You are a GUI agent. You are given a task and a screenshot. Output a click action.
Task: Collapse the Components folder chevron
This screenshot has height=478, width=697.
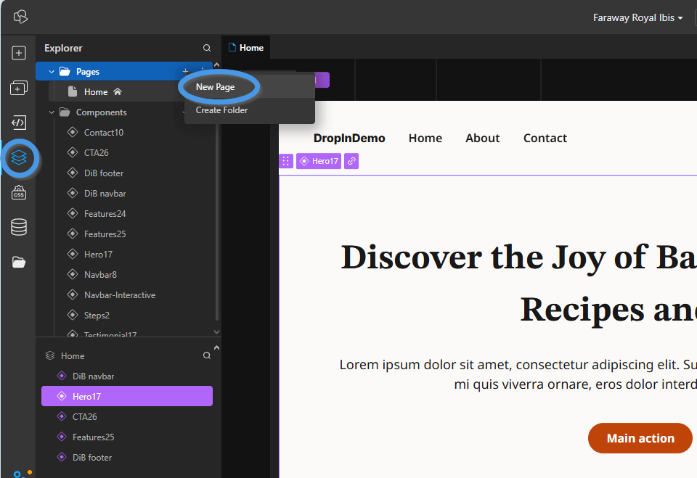(x=51, y=112)
